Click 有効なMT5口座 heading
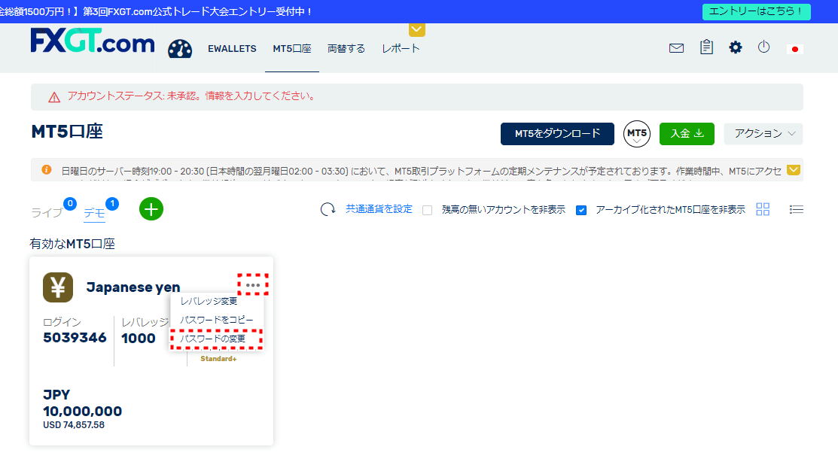838x471 pixels. point(72,244)
